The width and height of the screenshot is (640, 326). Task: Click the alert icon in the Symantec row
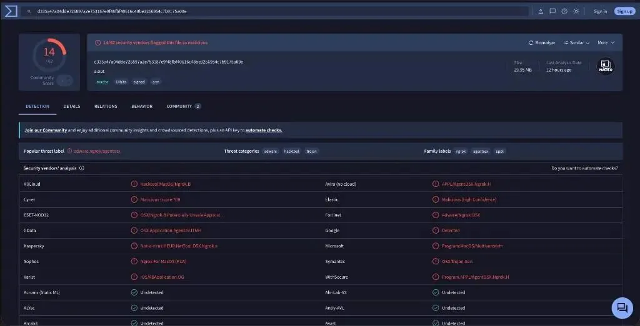click(436, 261)
